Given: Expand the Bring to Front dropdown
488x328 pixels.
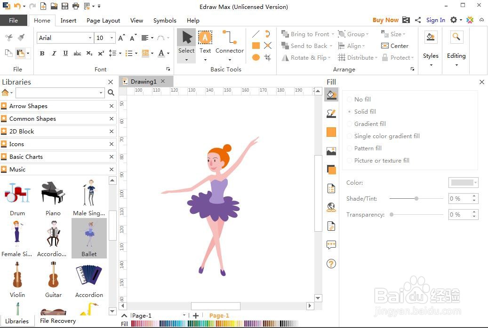Looking at the screenshot, I should [x=333, y=34].
